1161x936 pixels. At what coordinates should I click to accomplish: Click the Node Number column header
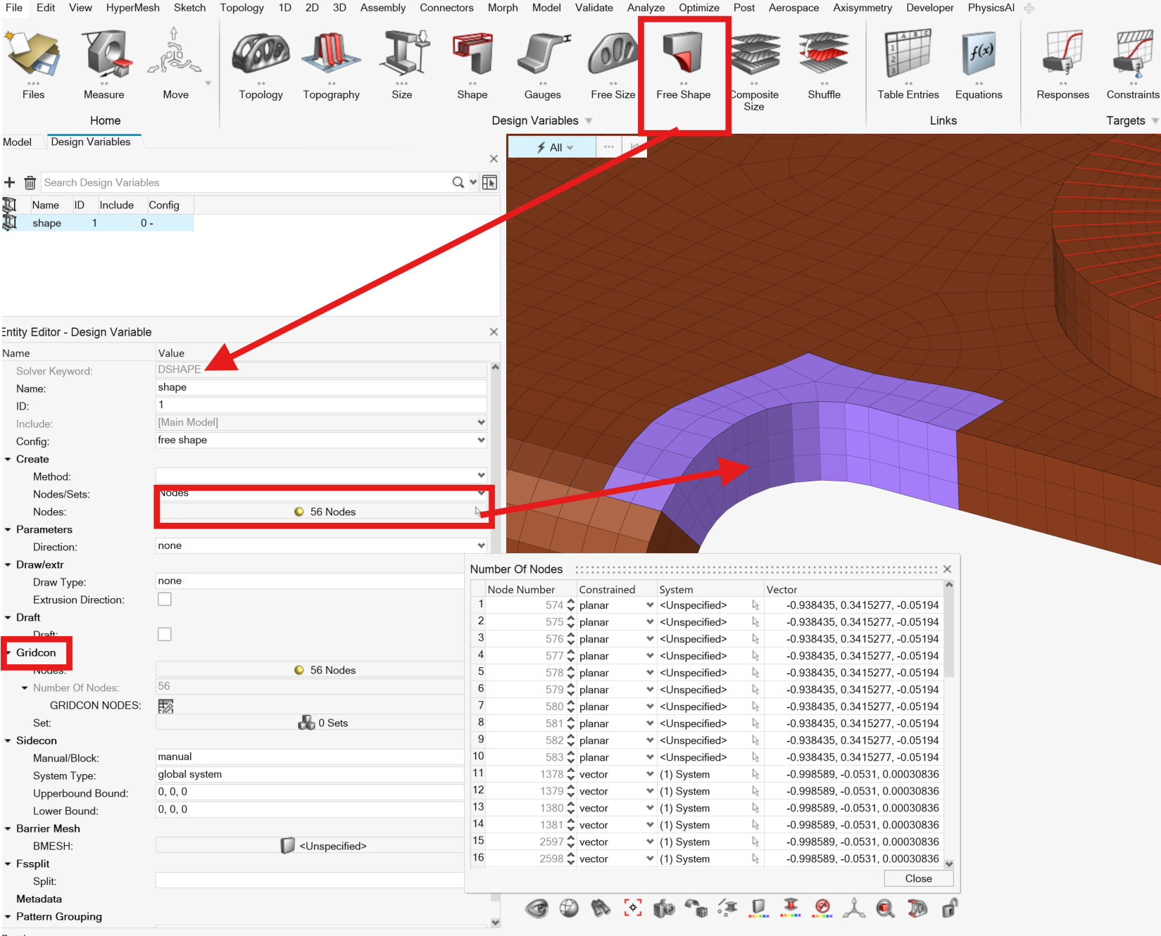[521, 590]
